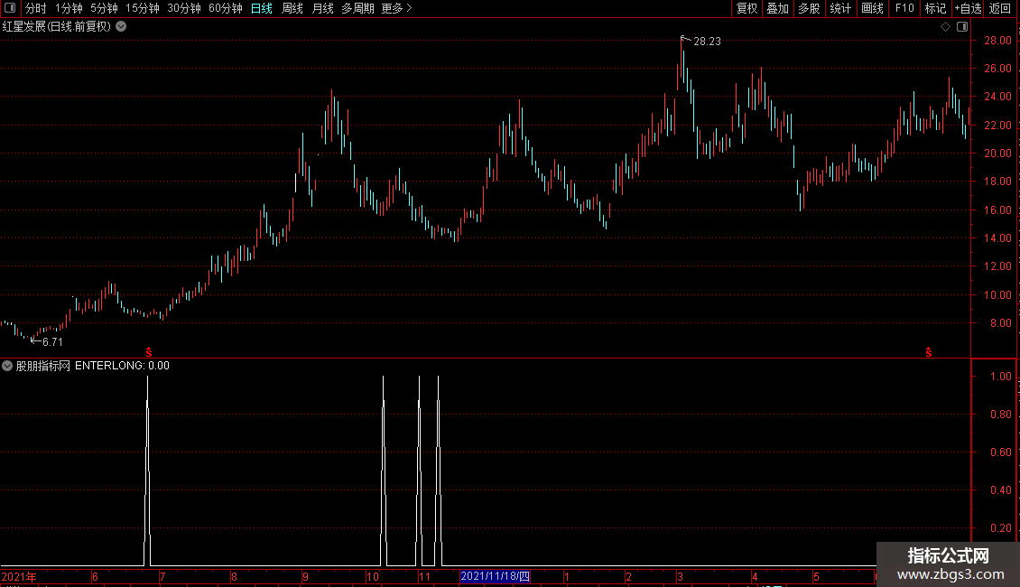
Task: Open dropdown next to 红星发展 title
Action: tap(121, 27)
